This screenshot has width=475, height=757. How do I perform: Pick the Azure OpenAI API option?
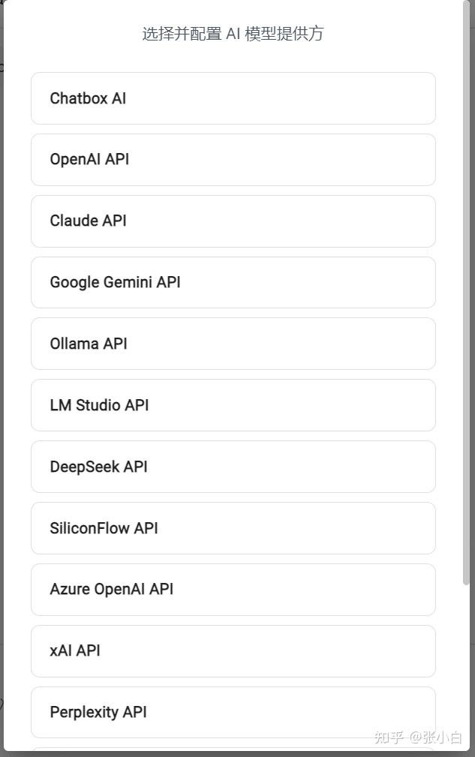click(x=233, y=590)
